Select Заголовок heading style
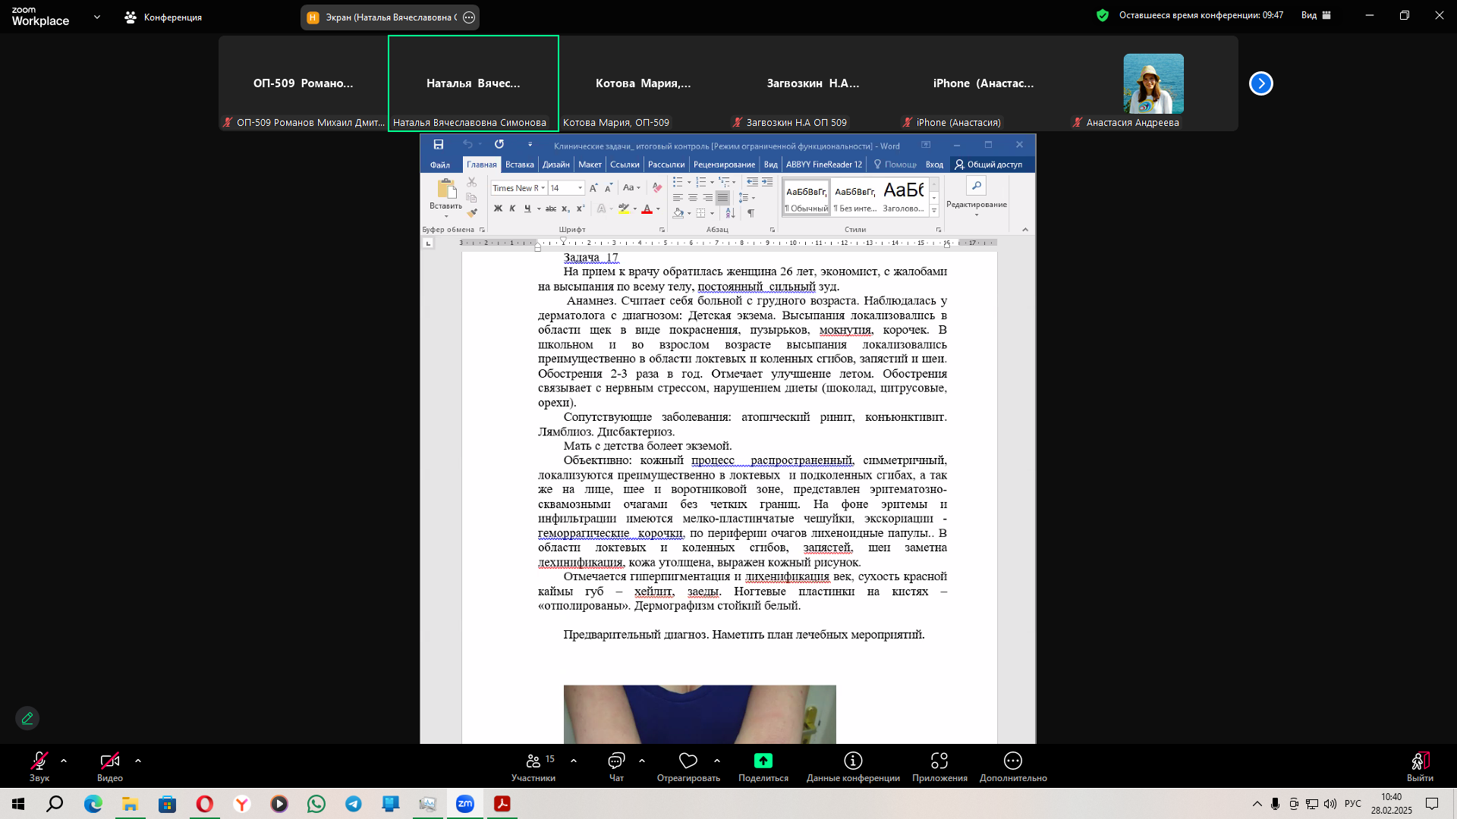 point(903,198)
